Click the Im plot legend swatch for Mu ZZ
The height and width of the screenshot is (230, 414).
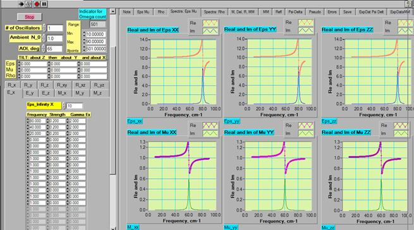click(401, 133)
